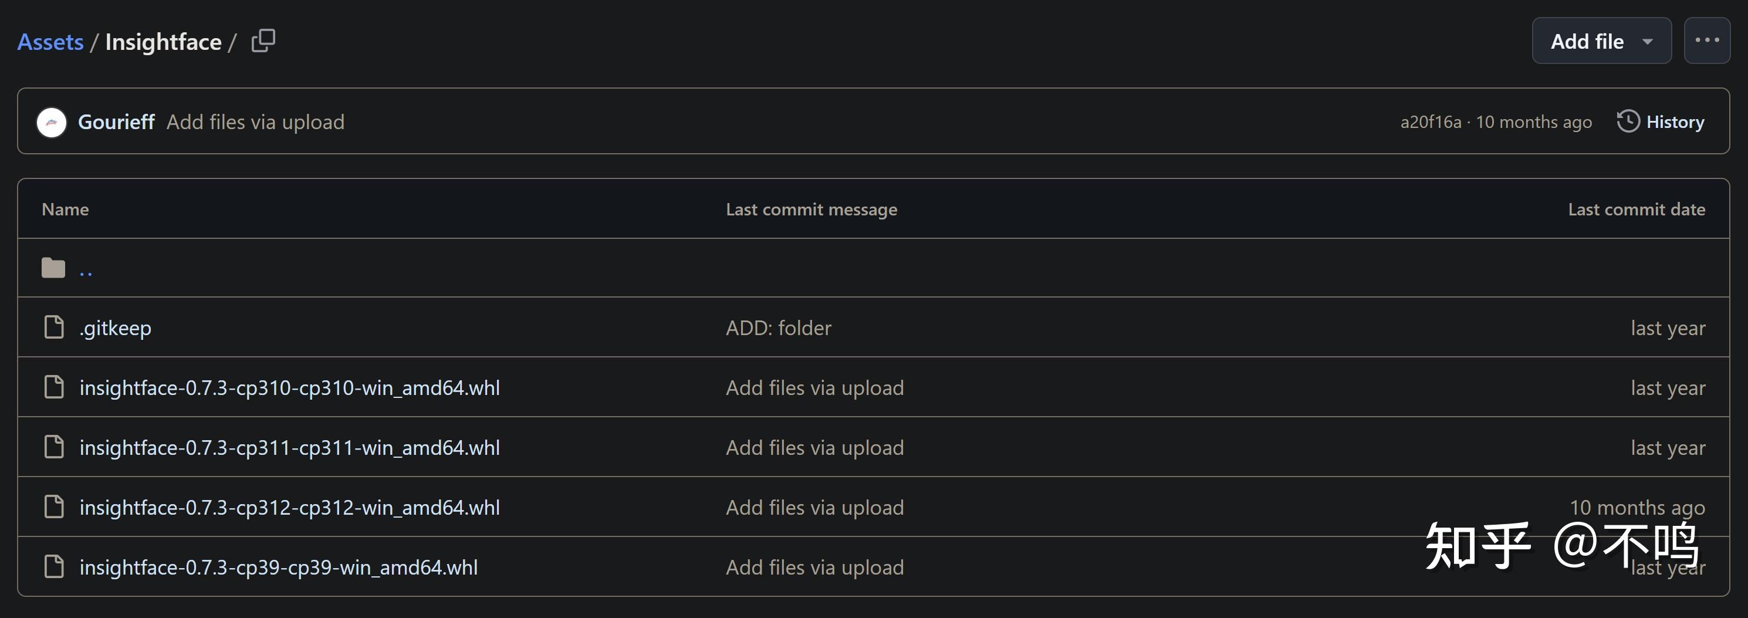Click the parent directory folder icon
The height and width of the screenshot is (618, 1748).
[53, 268]
